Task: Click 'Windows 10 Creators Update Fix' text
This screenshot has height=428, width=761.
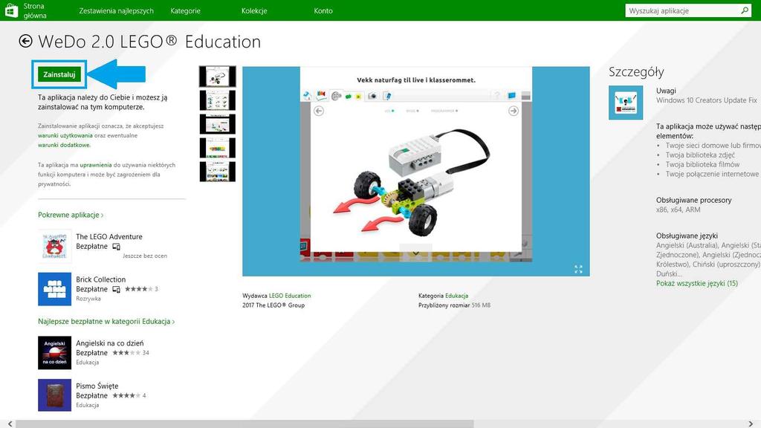Action: [707, 100]
